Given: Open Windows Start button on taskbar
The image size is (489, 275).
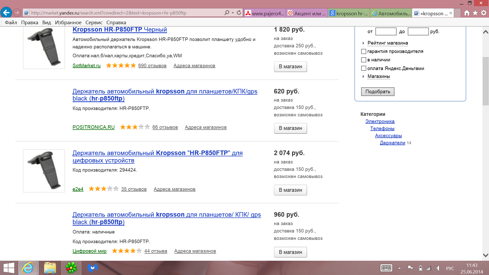Looking at the screenshot, I should 9,268.
